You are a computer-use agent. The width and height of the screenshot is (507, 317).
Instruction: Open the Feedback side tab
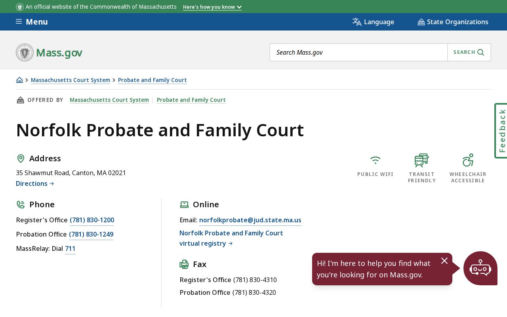pyautogui.click(x=501, y=131)
